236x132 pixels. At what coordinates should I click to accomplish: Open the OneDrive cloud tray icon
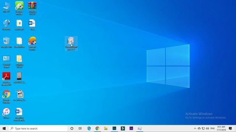point(199,128)
